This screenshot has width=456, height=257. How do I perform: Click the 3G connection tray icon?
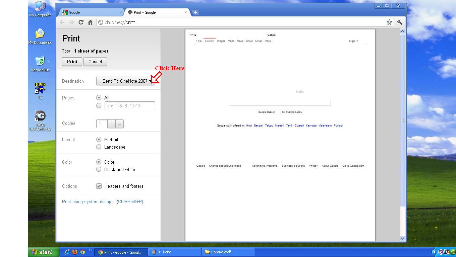pos(447,252)
